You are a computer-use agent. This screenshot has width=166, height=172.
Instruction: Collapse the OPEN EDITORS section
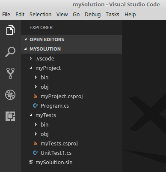(71, 39)
